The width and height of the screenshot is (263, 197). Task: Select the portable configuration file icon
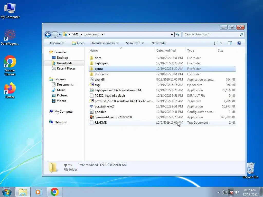[92, 112]
